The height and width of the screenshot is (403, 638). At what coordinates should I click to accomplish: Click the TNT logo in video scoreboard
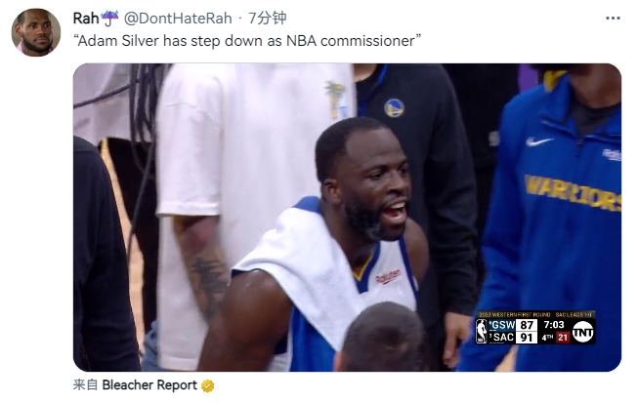583,332
